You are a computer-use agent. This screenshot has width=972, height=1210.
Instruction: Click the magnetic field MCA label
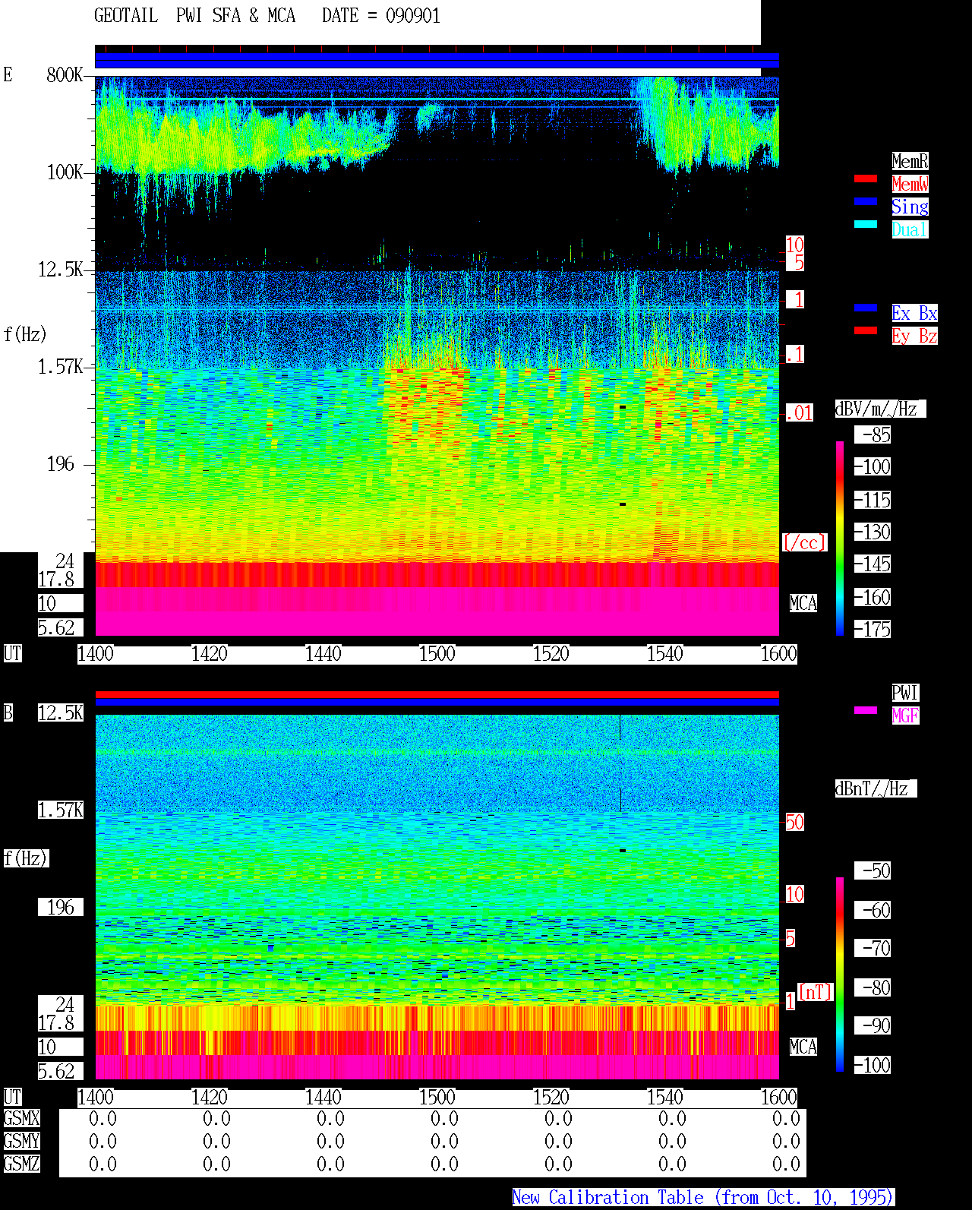click(803, 1047)
